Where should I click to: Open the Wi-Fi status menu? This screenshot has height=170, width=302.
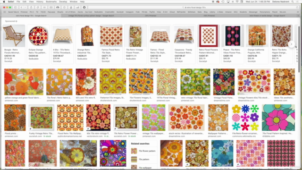click(x=237, y=1)
